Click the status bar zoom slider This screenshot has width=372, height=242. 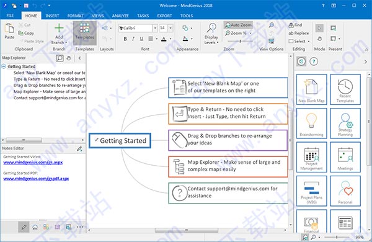tap(337, 237)
